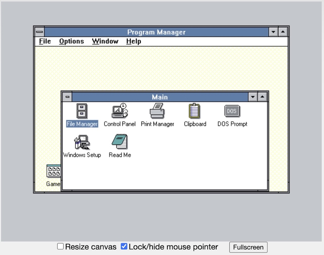
Task: Uncheck Lock/hide mouse pointer checkbox
Action: click(124, 246)
